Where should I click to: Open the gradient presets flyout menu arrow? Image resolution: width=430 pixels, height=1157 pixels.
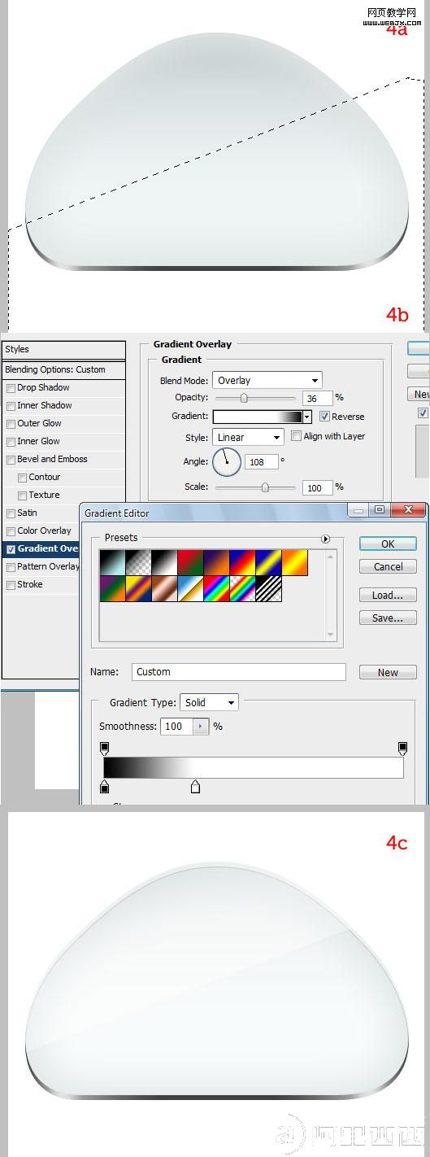[325, 539]
